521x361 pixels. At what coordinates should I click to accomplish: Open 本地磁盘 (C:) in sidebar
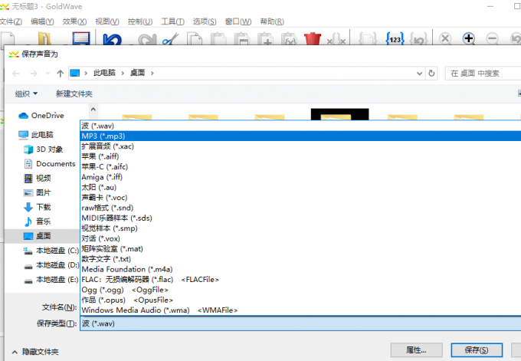point(51,251)
